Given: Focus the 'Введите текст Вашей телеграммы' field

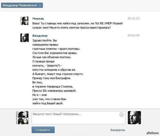Looking at the screenshot, I should coord(78,118).
